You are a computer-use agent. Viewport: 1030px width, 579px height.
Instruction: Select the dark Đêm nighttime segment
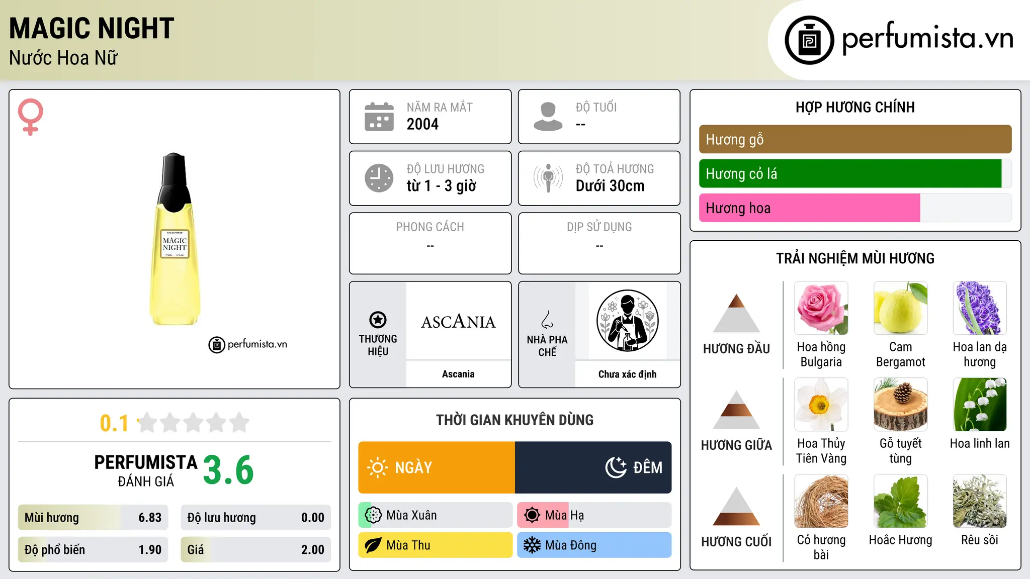(x=593, y=467)
